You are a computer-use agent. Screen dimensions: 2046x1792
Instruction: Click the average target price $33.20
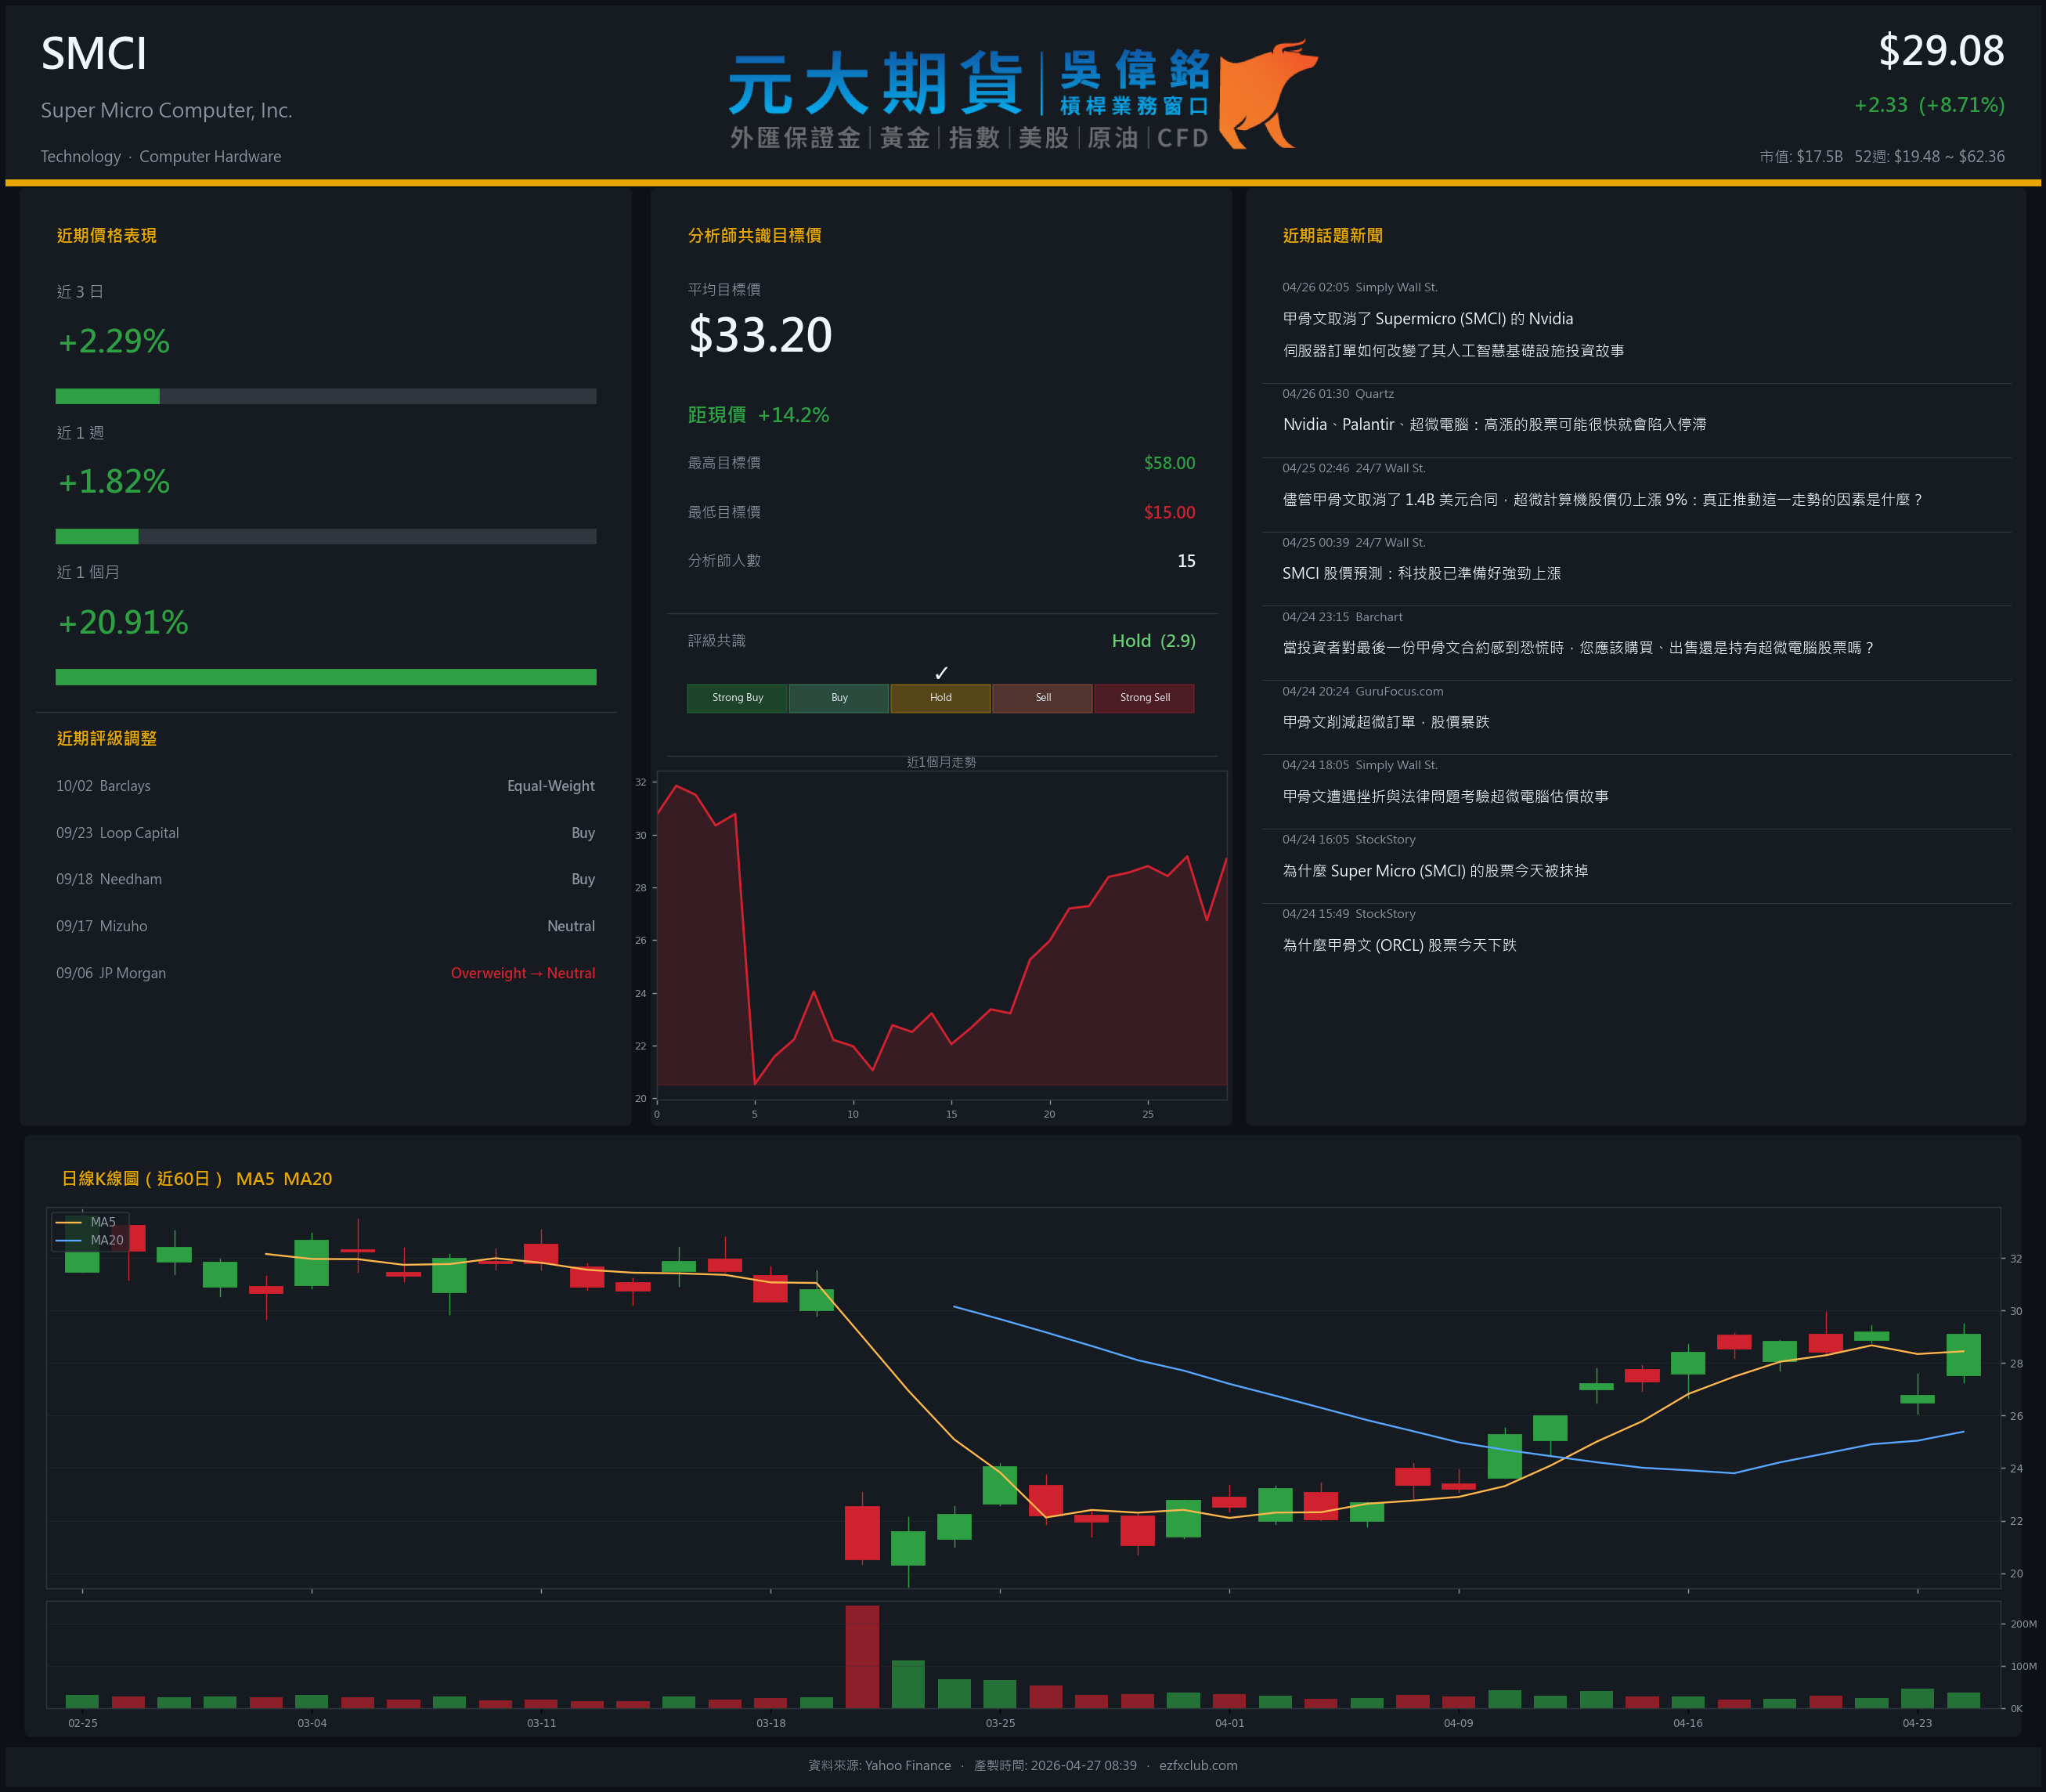[760, 334]
